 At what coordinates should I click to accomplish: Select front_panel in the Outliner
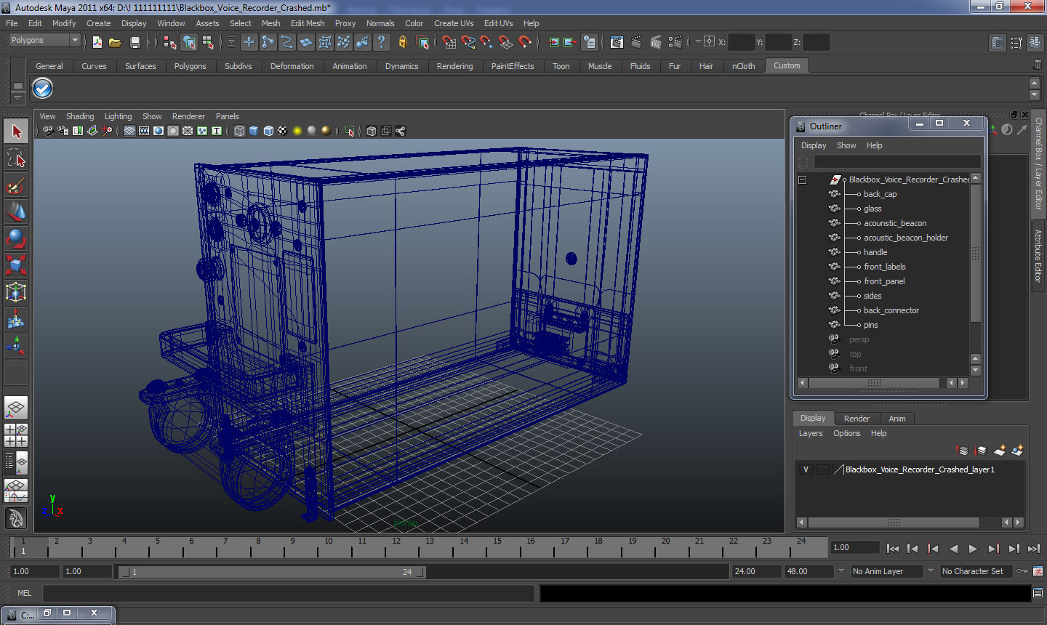coord(884,281)
